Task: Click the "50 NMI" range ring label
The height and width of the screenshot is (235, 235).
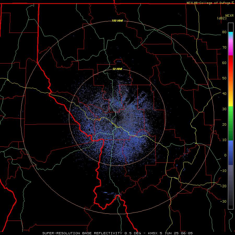Action: click(117, 69)
